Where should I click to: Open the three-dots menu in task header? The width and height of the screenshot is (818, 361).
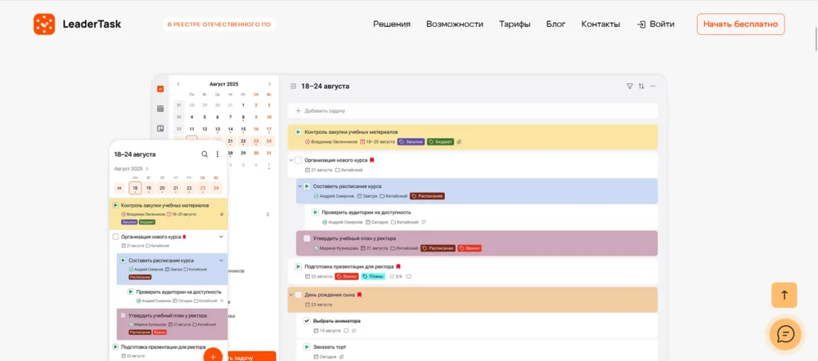pyautogui.click(x=653, y=86)
